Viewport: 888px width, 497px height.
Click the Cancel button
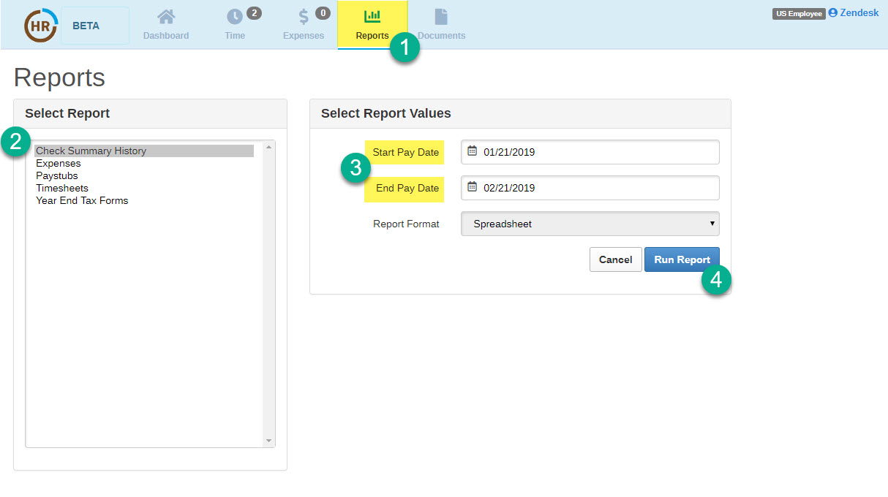[x=615, y=259]
